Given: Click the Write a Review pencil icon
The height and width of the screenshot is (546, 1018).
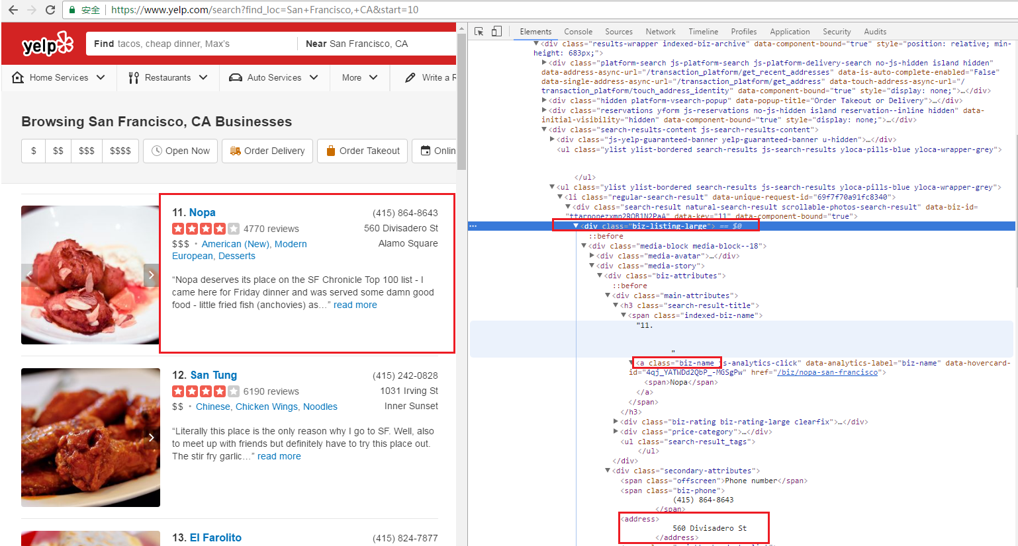Looking at the screenshot, I should click(x=410, y=77).
